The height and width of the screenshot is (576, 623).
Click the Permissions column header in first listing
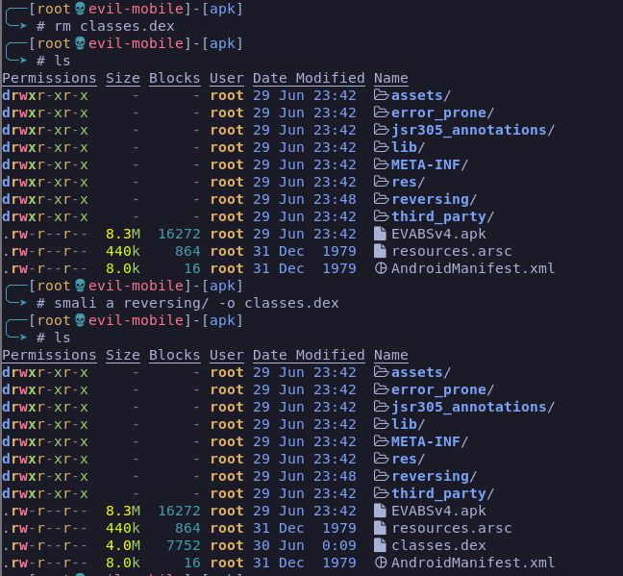pos(49,78)
